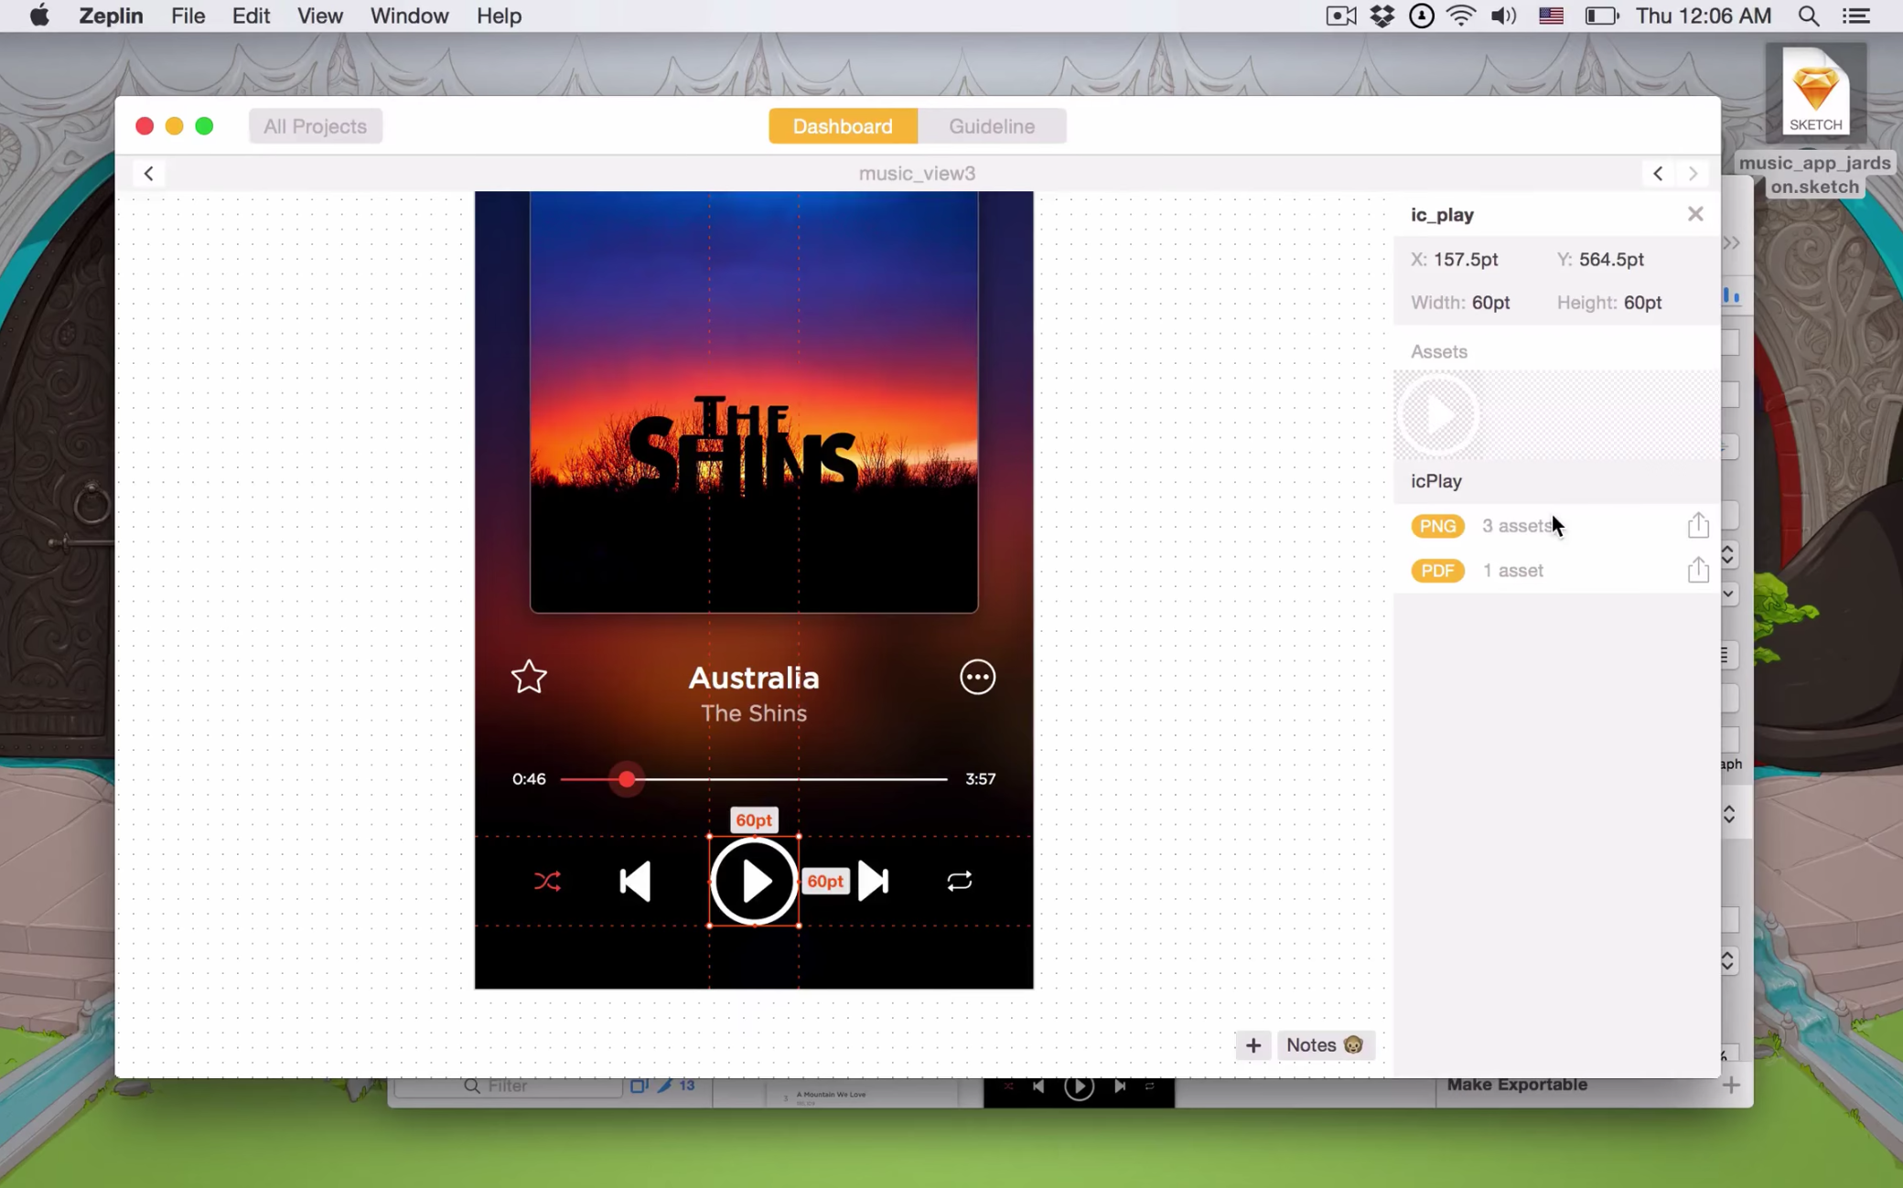This screenshot has width=1903, height=1188.
Task: Open the Notes panel
Action: [x=1324, y=1044]
